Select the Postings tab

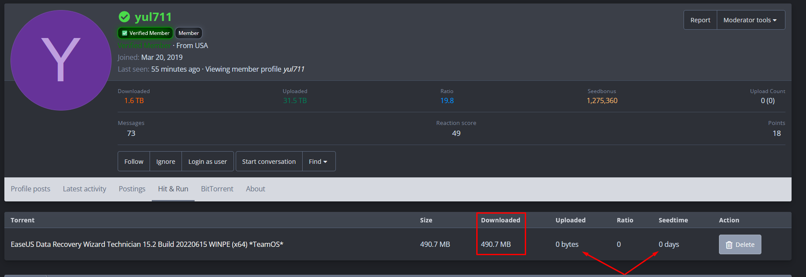pos(132,189)
